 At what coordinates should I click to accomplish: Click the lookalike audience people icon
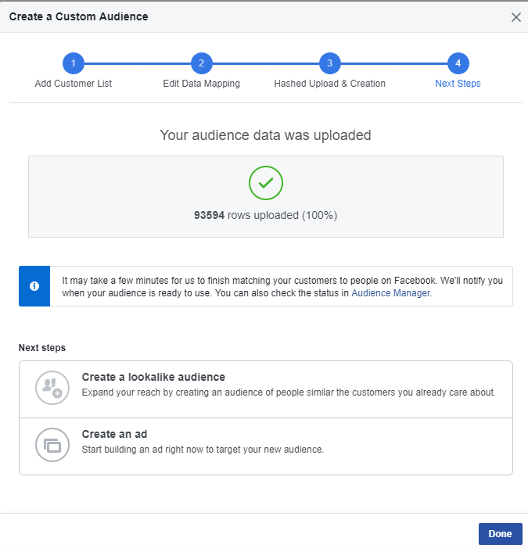pyautogui.click(x=52, y=386)
